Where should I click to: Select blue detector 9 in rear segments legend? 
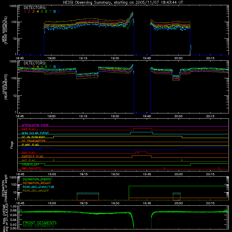point(59,67)
